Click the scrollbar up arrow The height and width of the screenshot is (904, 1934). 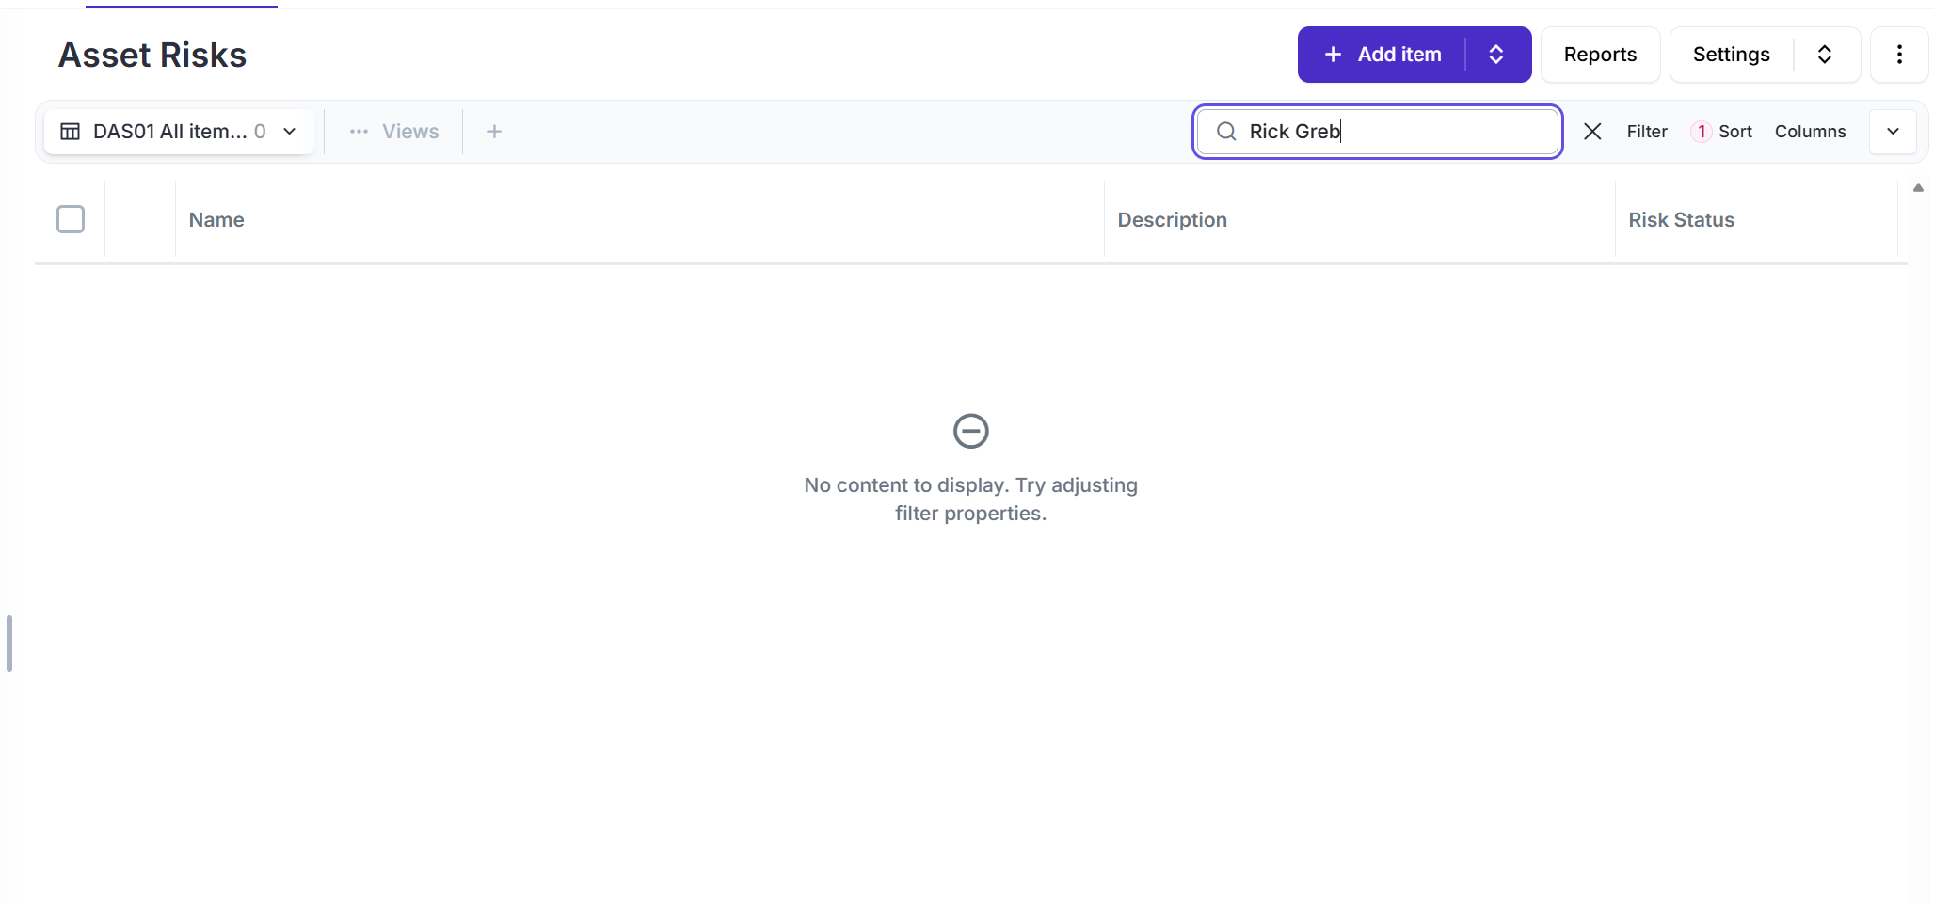click(x=1918, y=188)
